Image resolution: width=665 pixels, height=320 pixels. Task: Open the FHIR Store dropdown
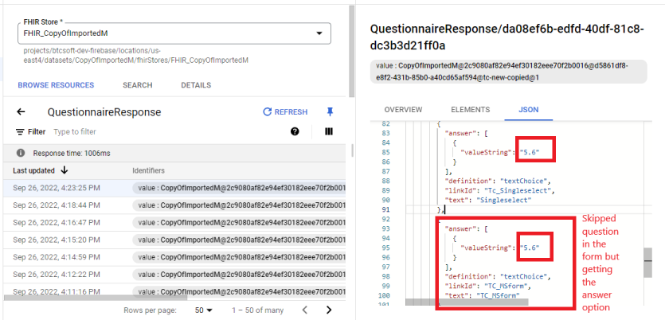pyautogui.click(x=174, y=33)
